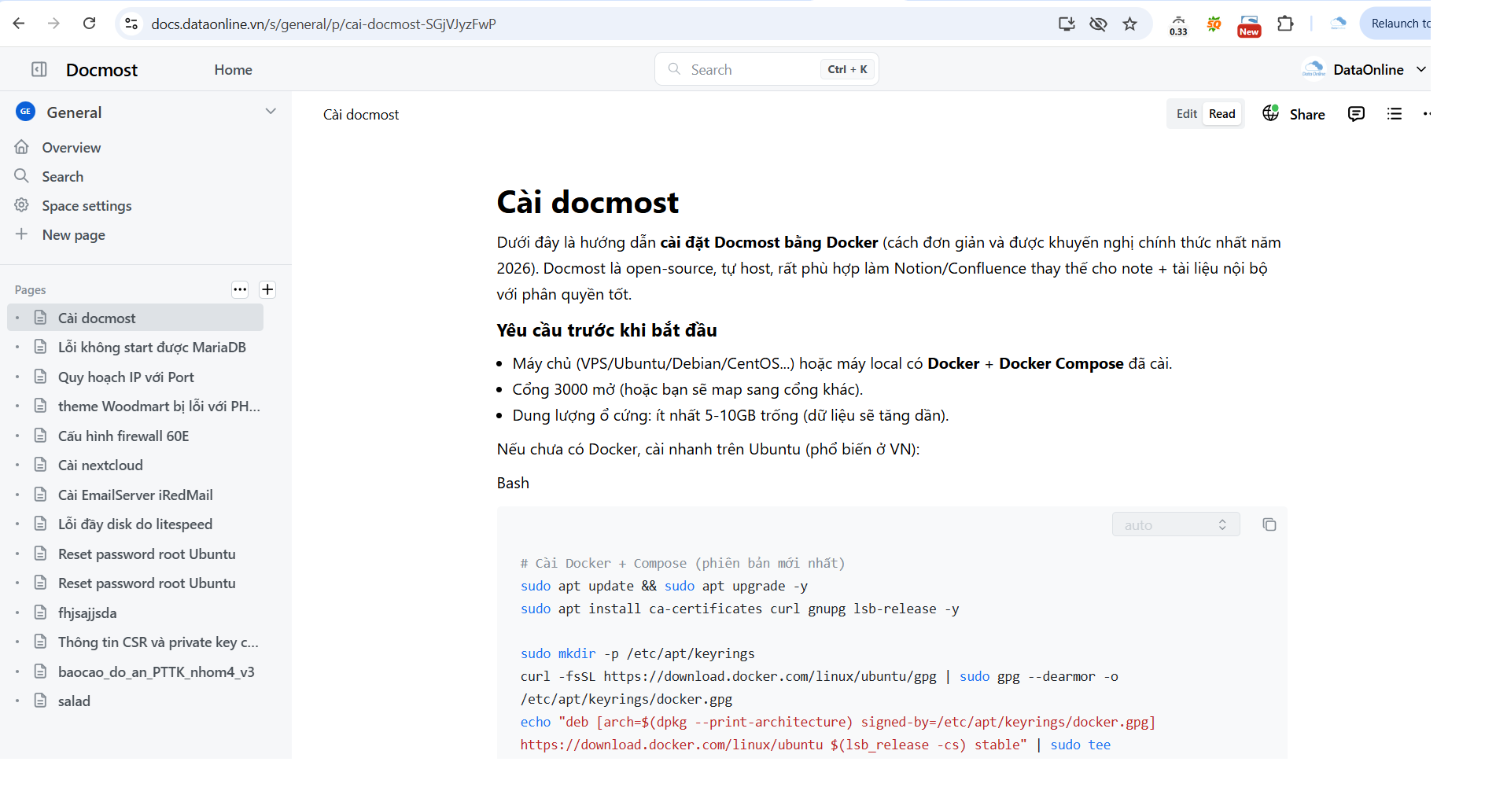Image resolution: width=1496 pixels, height=791 pixels.
Task: Switch to Edit mode
Action: pyautogui.click(x=1186, y=114)
